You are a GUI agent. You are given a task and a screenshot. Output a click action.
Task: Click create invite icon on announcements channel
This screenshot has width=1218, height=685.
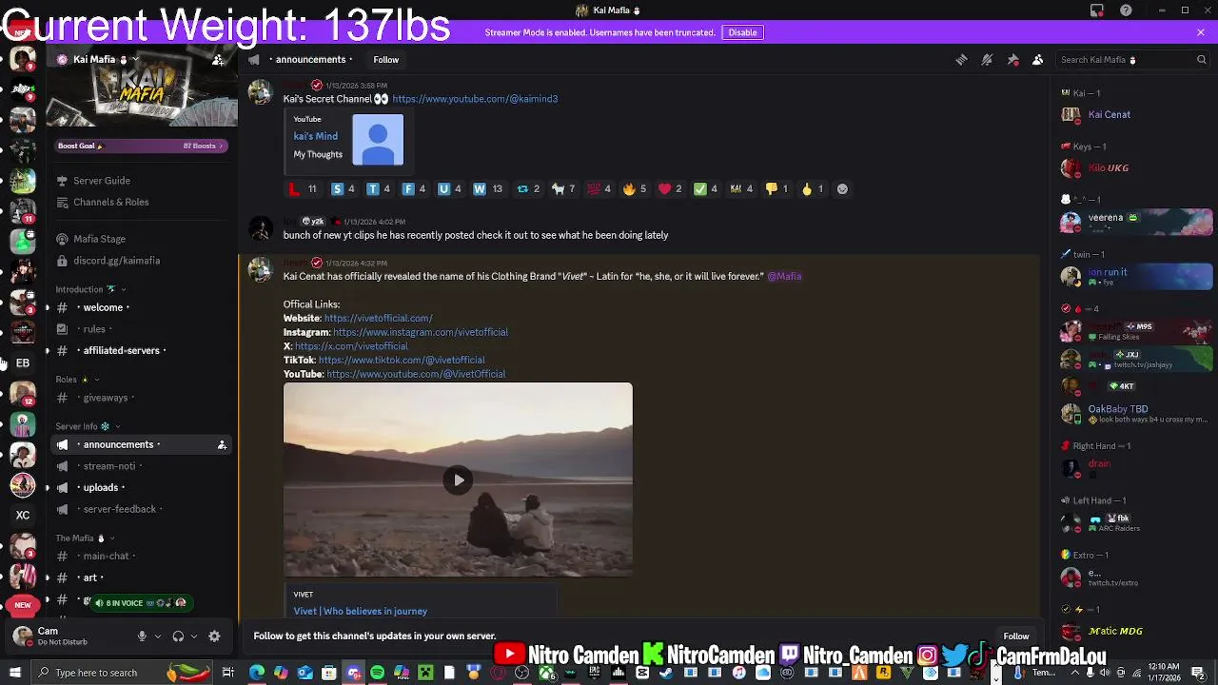pos(222,444)
